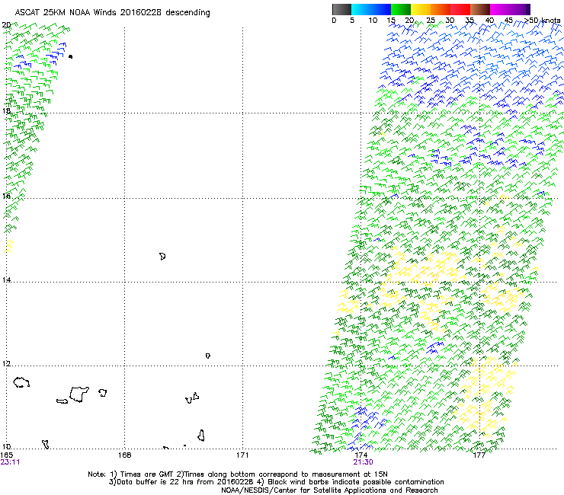
Task: Click the 'NOAA/NESDIS/Center for Satellite Applications and Research' credit
Action: (x=329, y=490)
